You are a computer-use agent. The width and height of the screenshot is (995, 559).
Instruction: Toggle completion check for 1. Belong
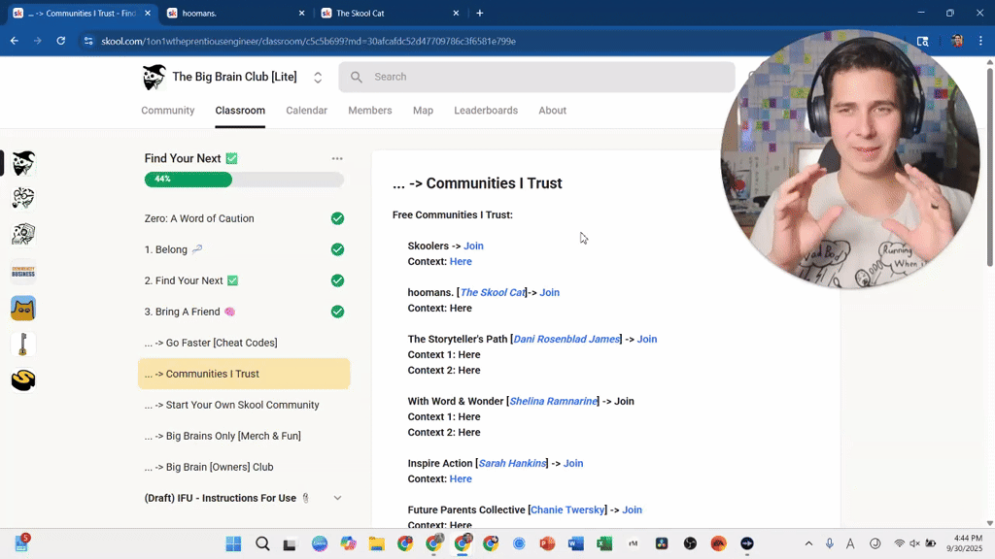[x=337, y=249]
